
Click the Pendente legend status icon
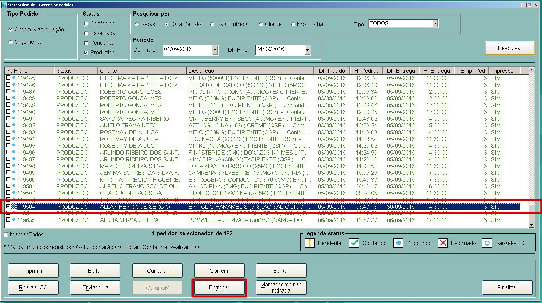click(309, 243)
